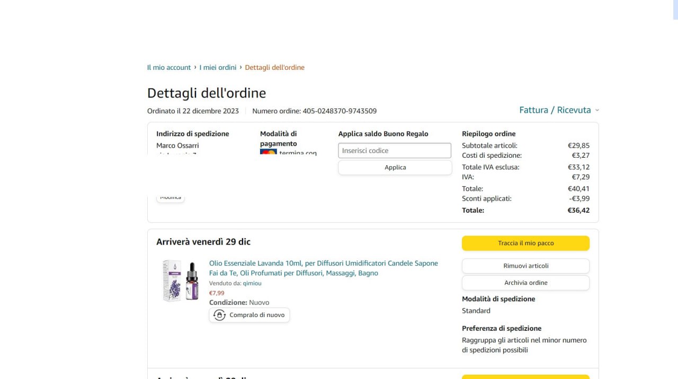This screenshot has height=379, width=678.
Task: Click the Compralo di nuovo label
Action: 257,315
